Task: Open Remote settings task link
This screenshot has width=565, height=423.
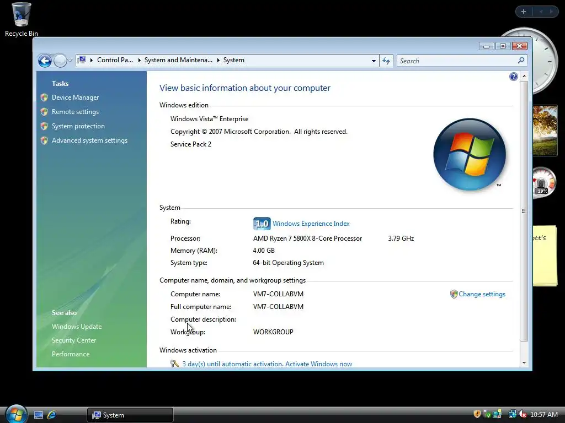Action: coord(75,112)
